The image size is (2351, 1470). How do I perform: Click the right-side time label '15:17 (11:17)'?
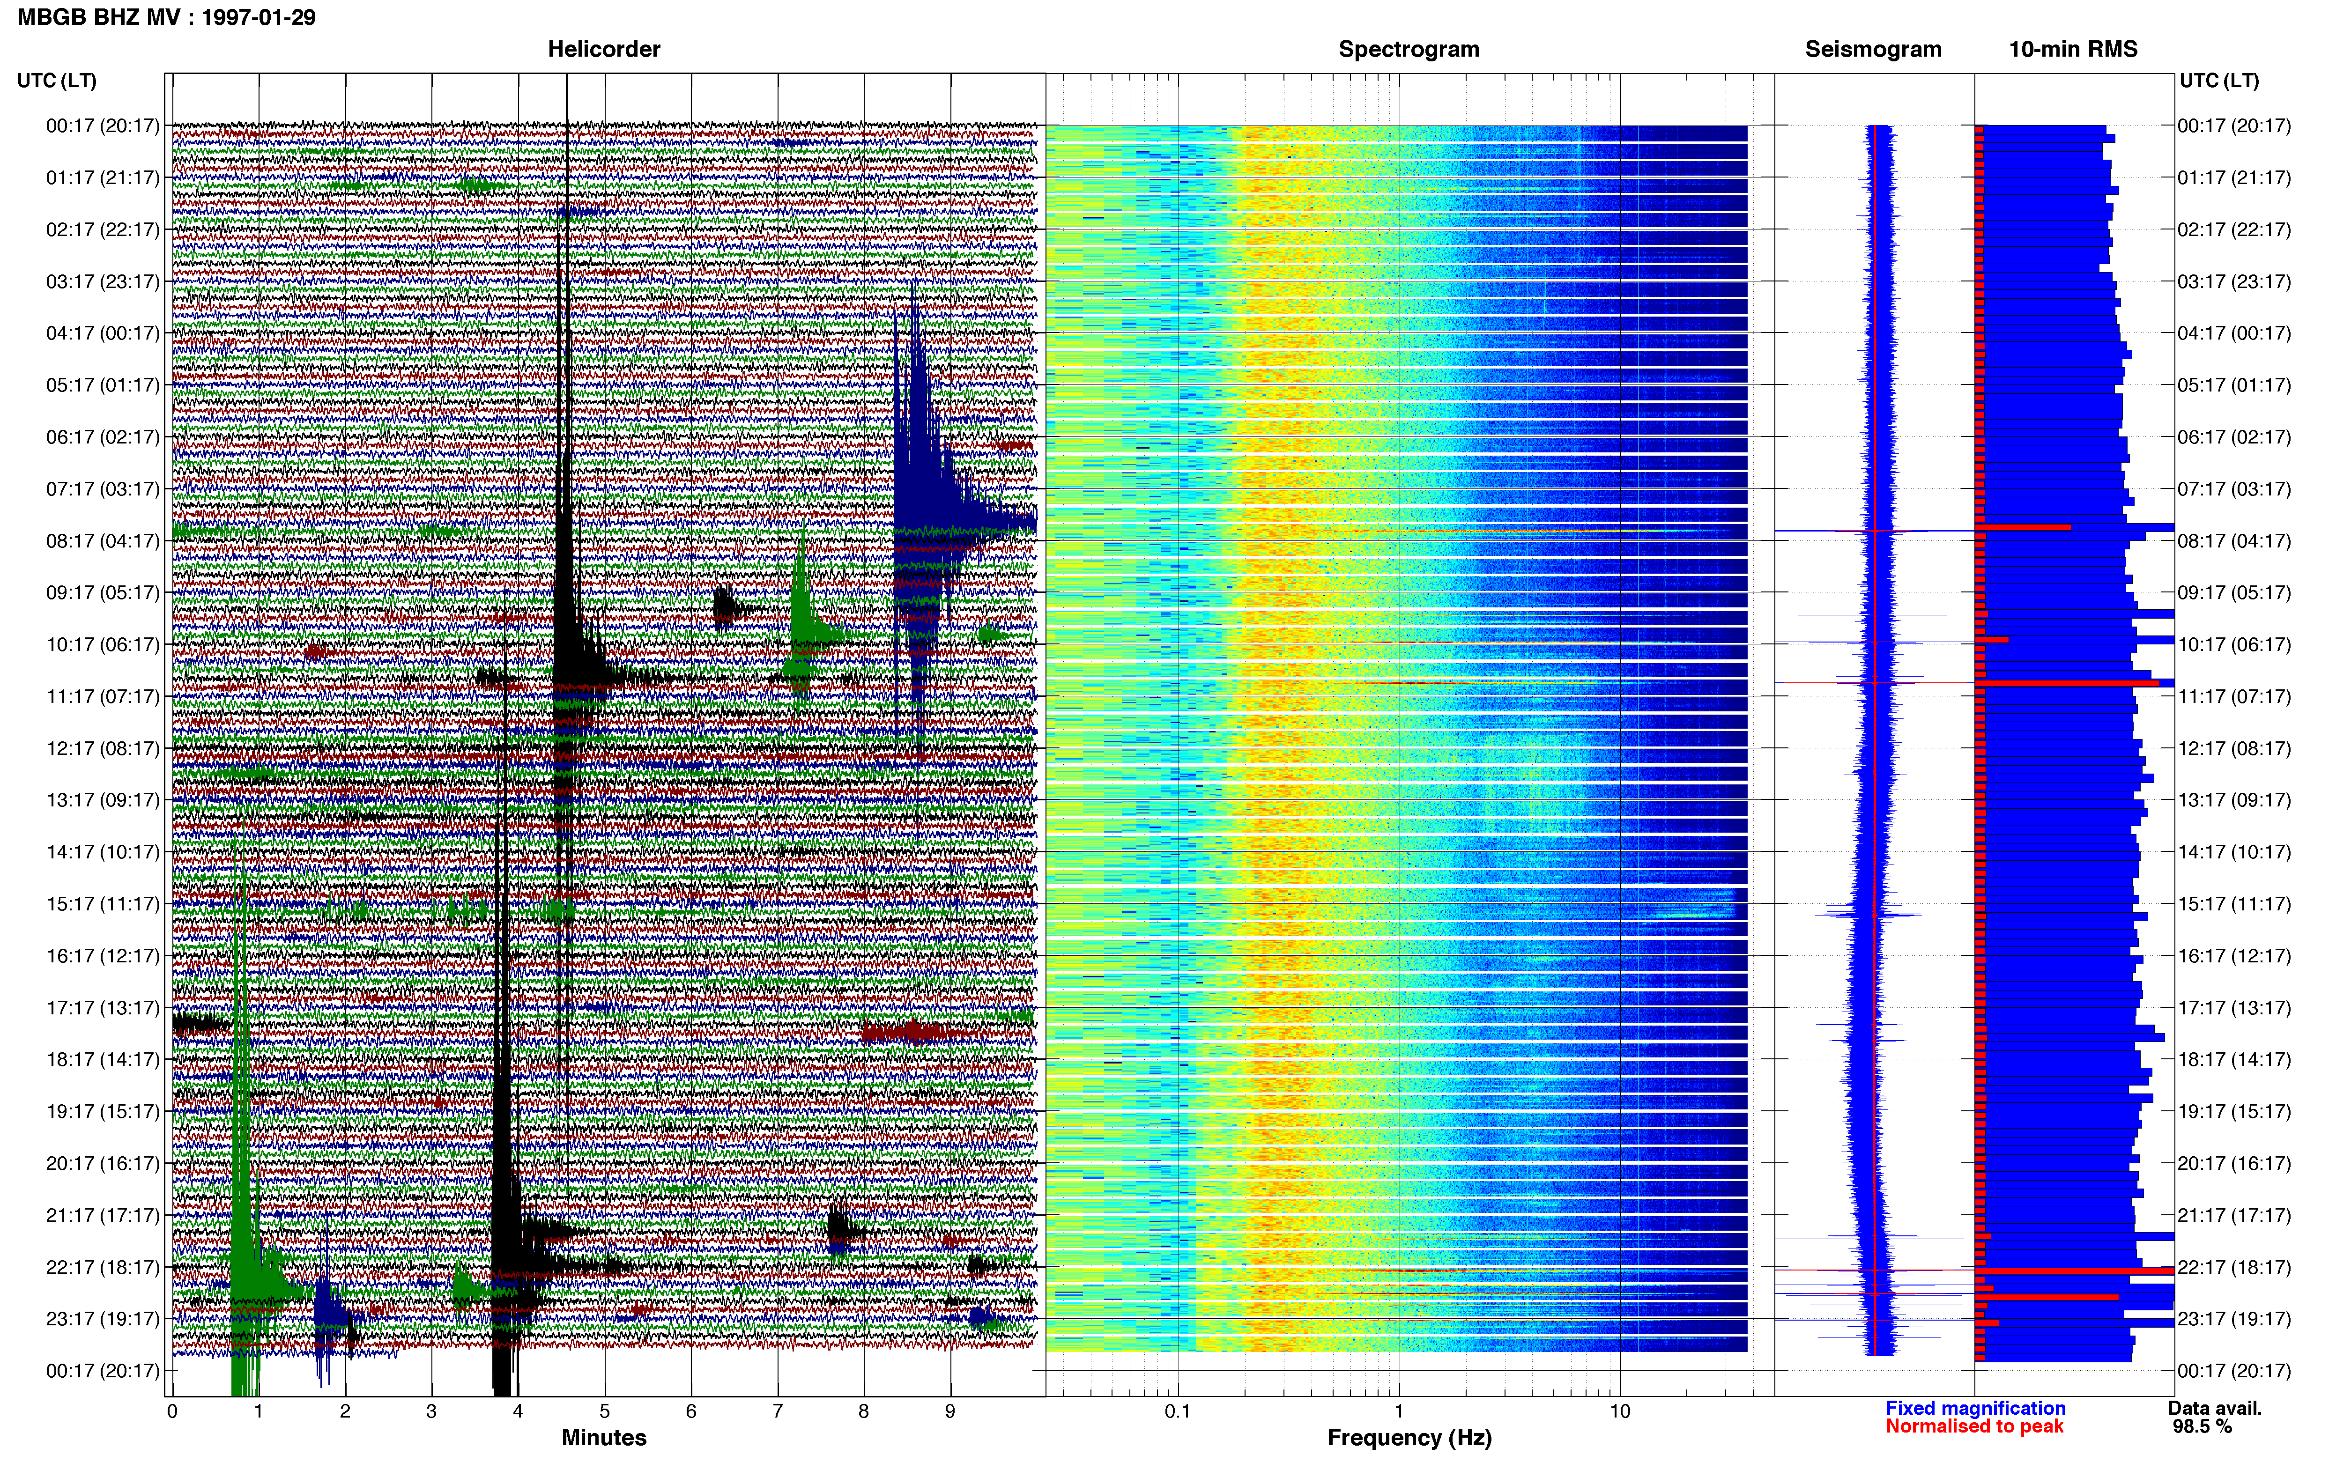2234,904
